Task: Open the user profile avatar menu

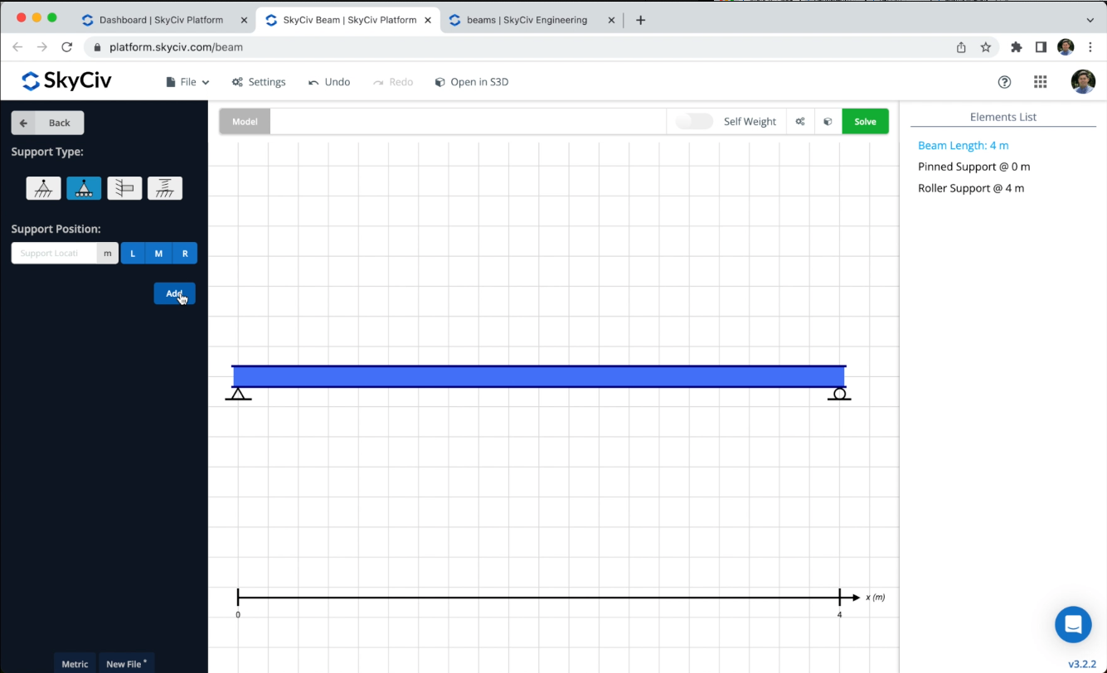Action: tap(1082, 82)
